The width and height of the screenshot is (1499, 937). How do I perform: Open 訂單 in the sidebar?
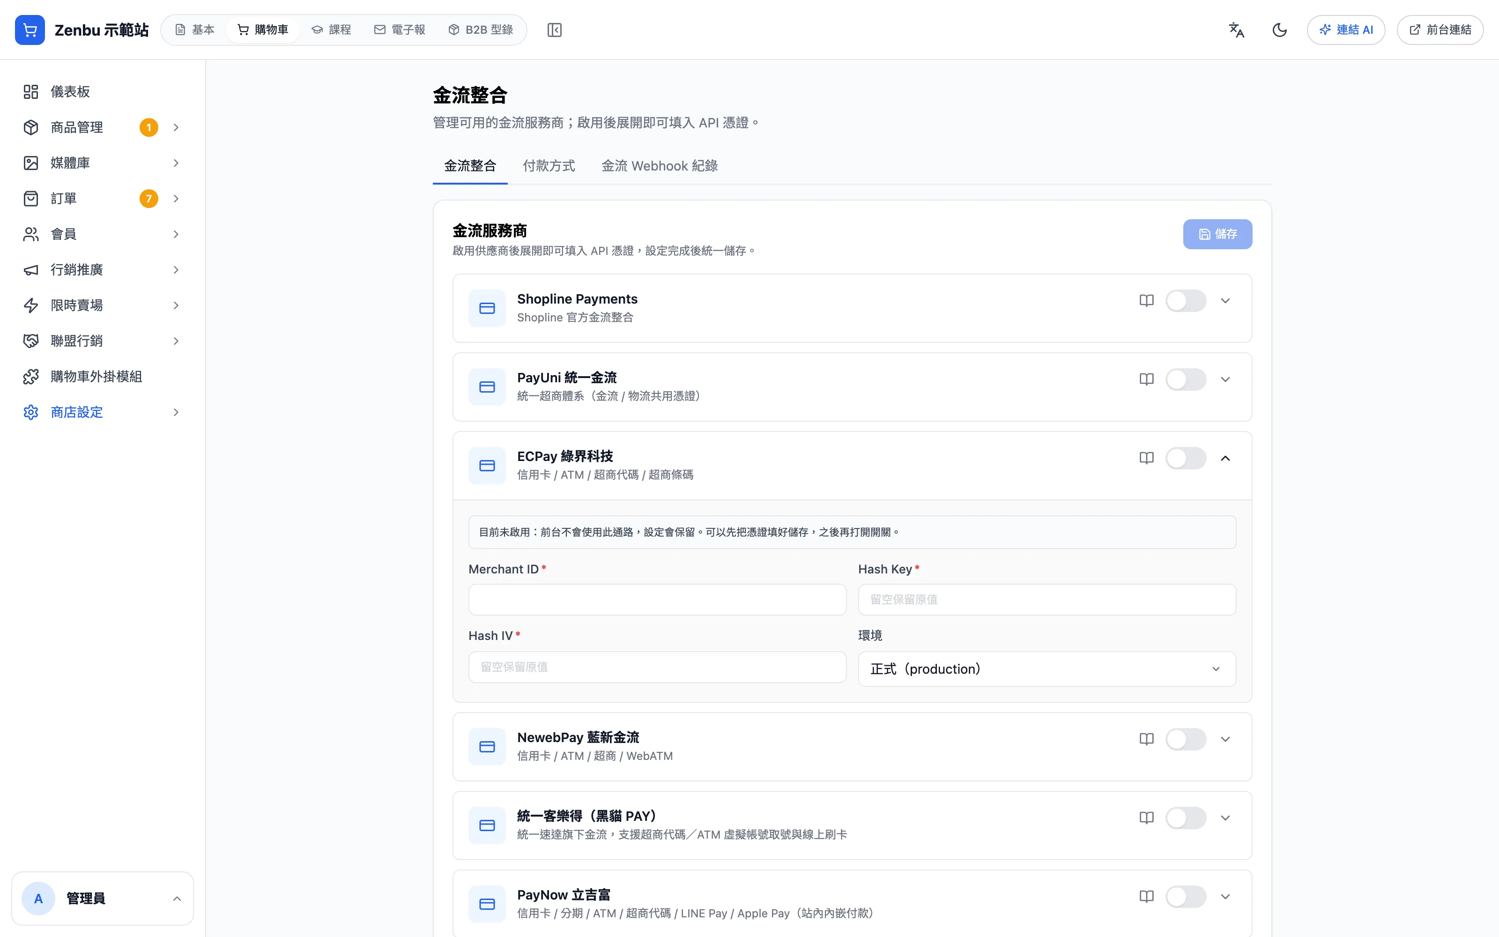click(102, 198)
